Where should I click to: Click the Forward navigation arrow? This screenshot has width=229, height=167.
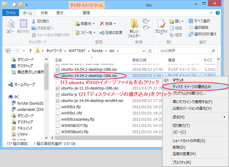[17, 51]
